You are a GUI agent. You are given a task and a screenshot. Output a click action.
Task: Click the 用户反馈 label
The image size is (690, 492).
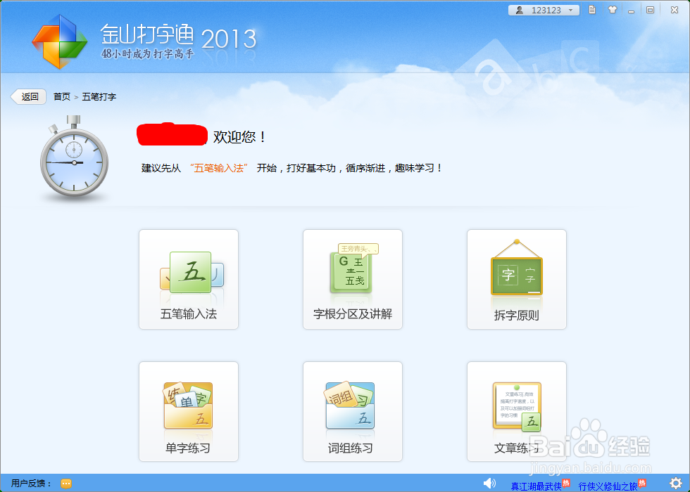[x=31, y=484]
